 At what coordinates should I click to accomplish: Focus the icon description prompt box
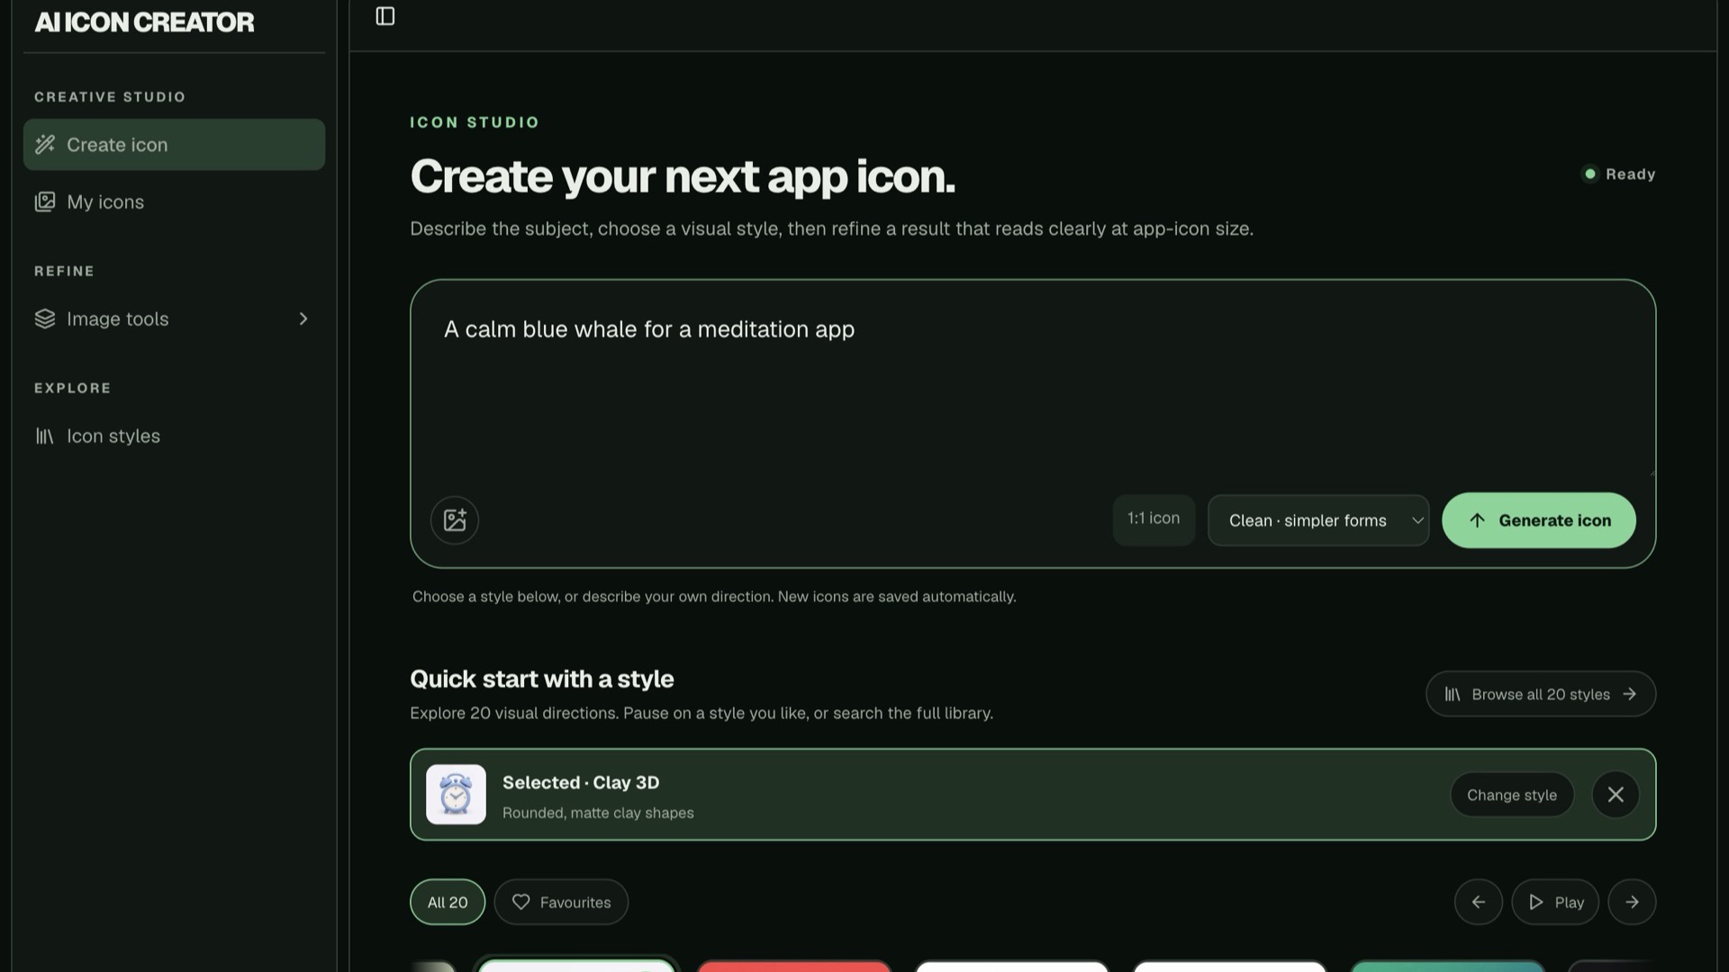pos(1033,387)
